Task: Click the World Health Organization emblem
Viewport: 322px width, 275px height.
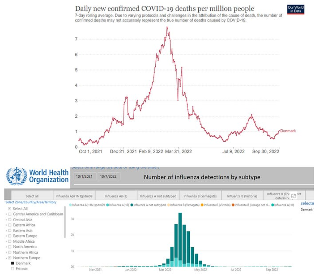Action: 17,176
